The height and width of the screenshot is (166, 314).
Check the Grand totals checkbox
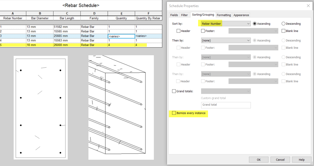click(x=174, y=91)
